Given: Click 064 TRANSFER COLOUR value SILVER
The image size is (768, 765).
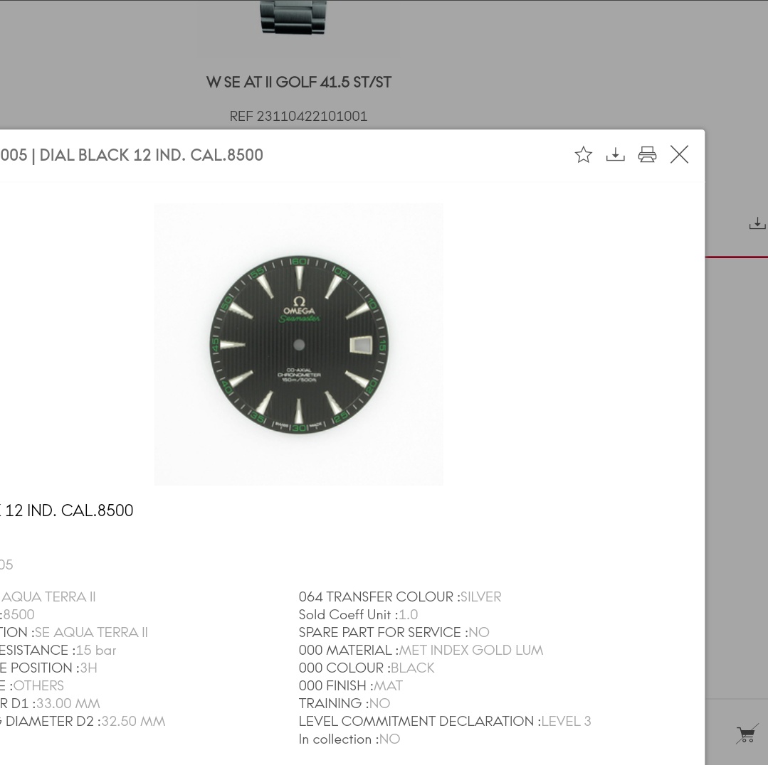Looking at the screenshot, I should (480, 597).
